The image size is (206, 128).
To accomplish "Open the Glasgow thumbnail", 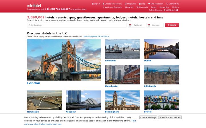I will (x=84, y=100).
